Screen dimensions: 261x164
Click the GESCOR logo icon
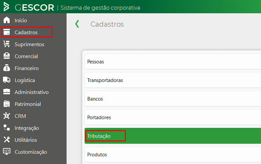coord(6,7)
